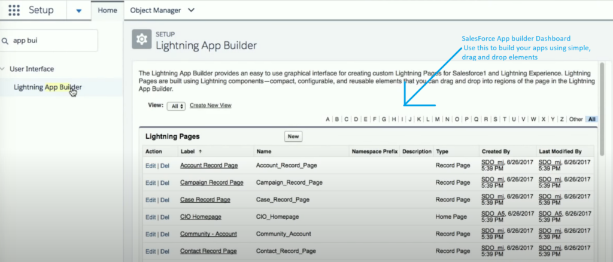This screenshot has height=262, width=613.
Task: Click the search magnifier icon in Quick Find
Action: 5,41
